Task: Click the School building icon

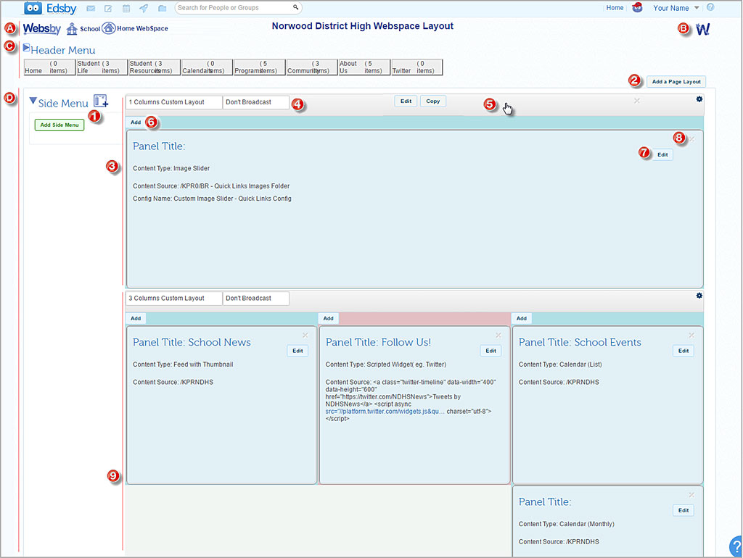Action: pos(72,29)
